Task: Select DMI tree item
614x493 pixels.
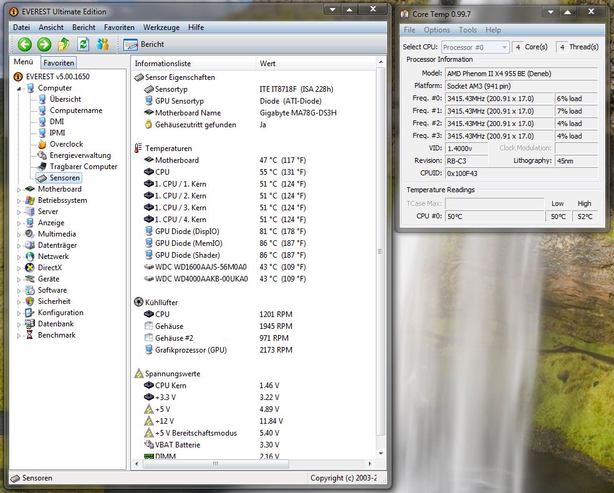Action: coord(57,122)
